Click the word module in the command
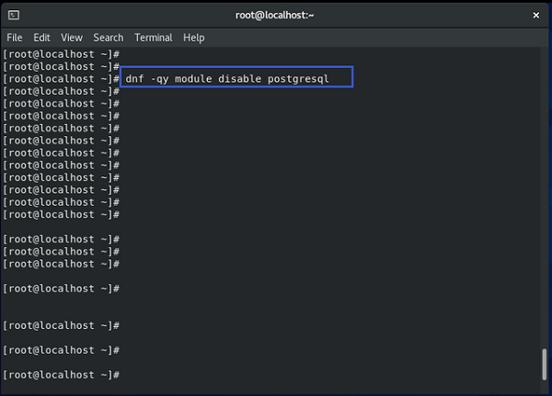 point(193,78)
